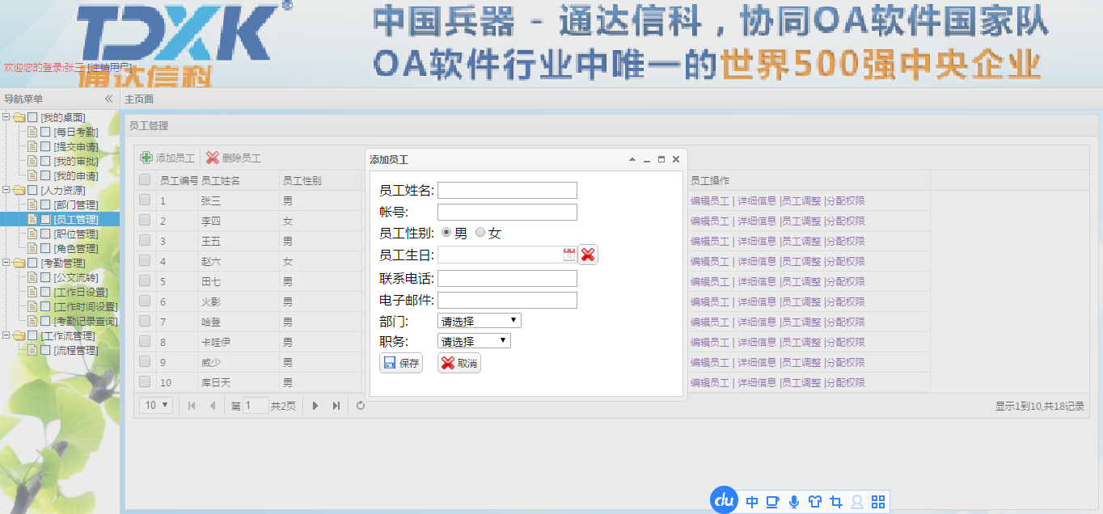Collapse the [人力资源] tree node
The width and height of the screenshot is (1103, 514).
(x=6, y=191)
